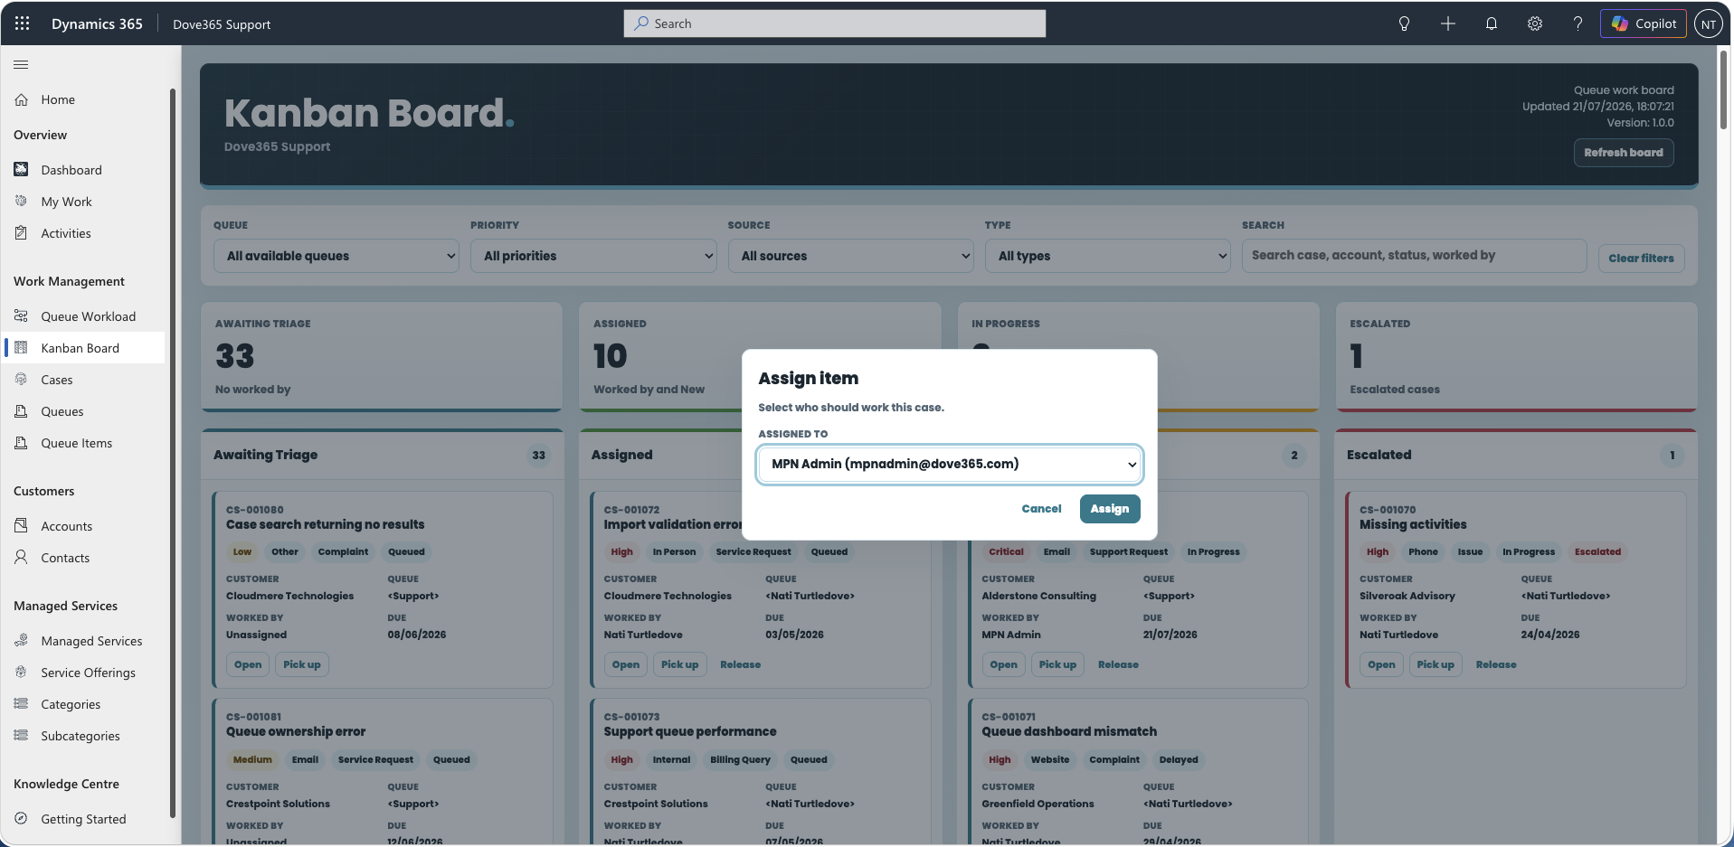
Task: Click the Subcategories icon
Action: click(x=21, y=735)
